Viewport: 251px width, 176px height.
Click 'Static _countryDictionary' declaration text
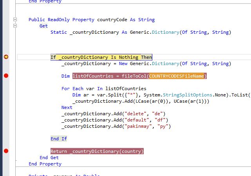click(85, 32)
